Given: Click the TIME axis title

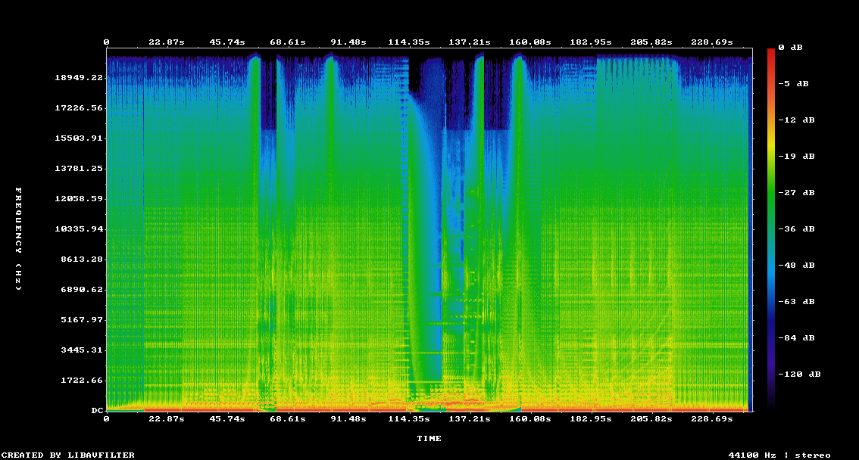Looking at the screenshot, I should (429, 438).
